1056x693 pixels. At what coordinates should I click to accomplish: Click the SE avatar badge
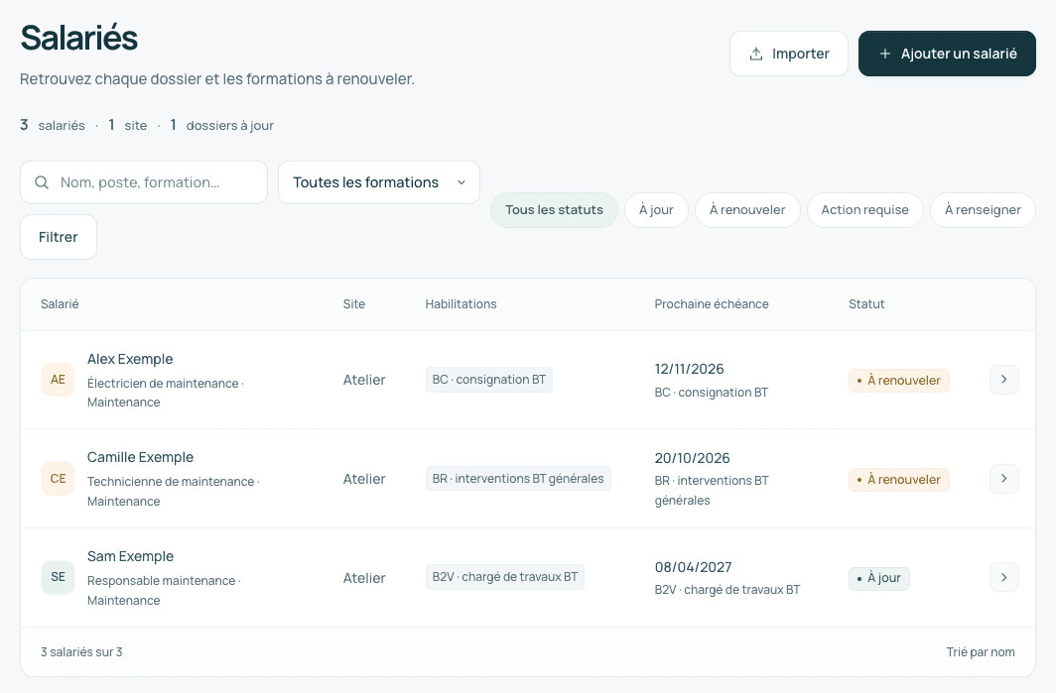[x=58, y=577]
